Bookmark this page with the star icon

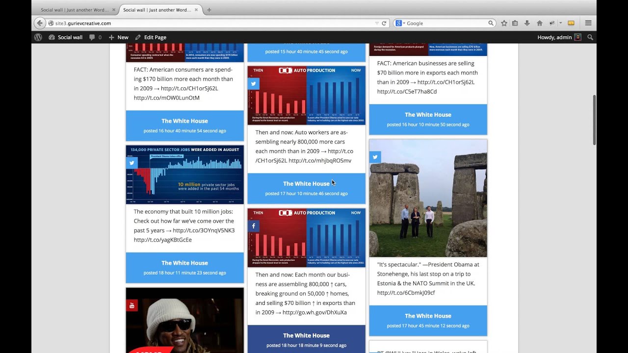pyautogui.click(x=504, y=23)
